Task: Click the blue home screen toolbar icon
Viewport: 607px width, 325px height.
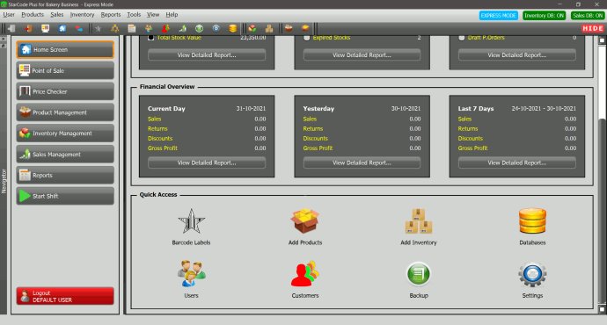Action: click(62, 29)
